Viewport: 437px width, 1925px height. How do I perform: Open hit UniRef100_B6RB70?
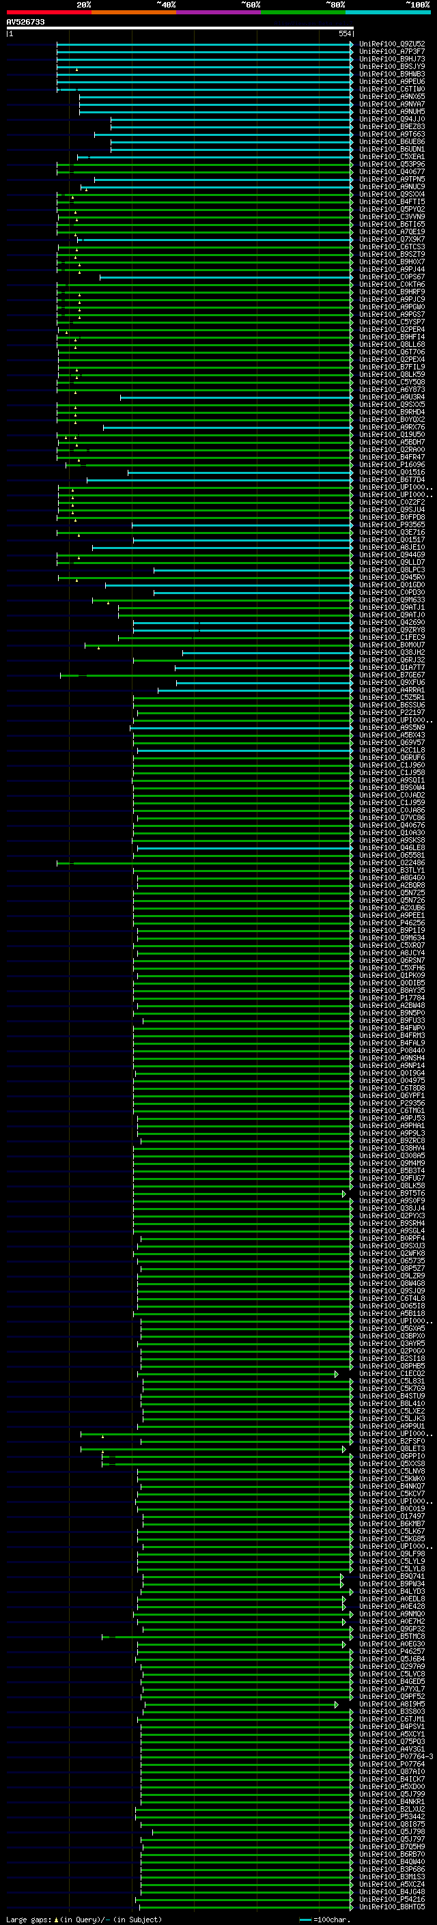tap(392, 1854)
